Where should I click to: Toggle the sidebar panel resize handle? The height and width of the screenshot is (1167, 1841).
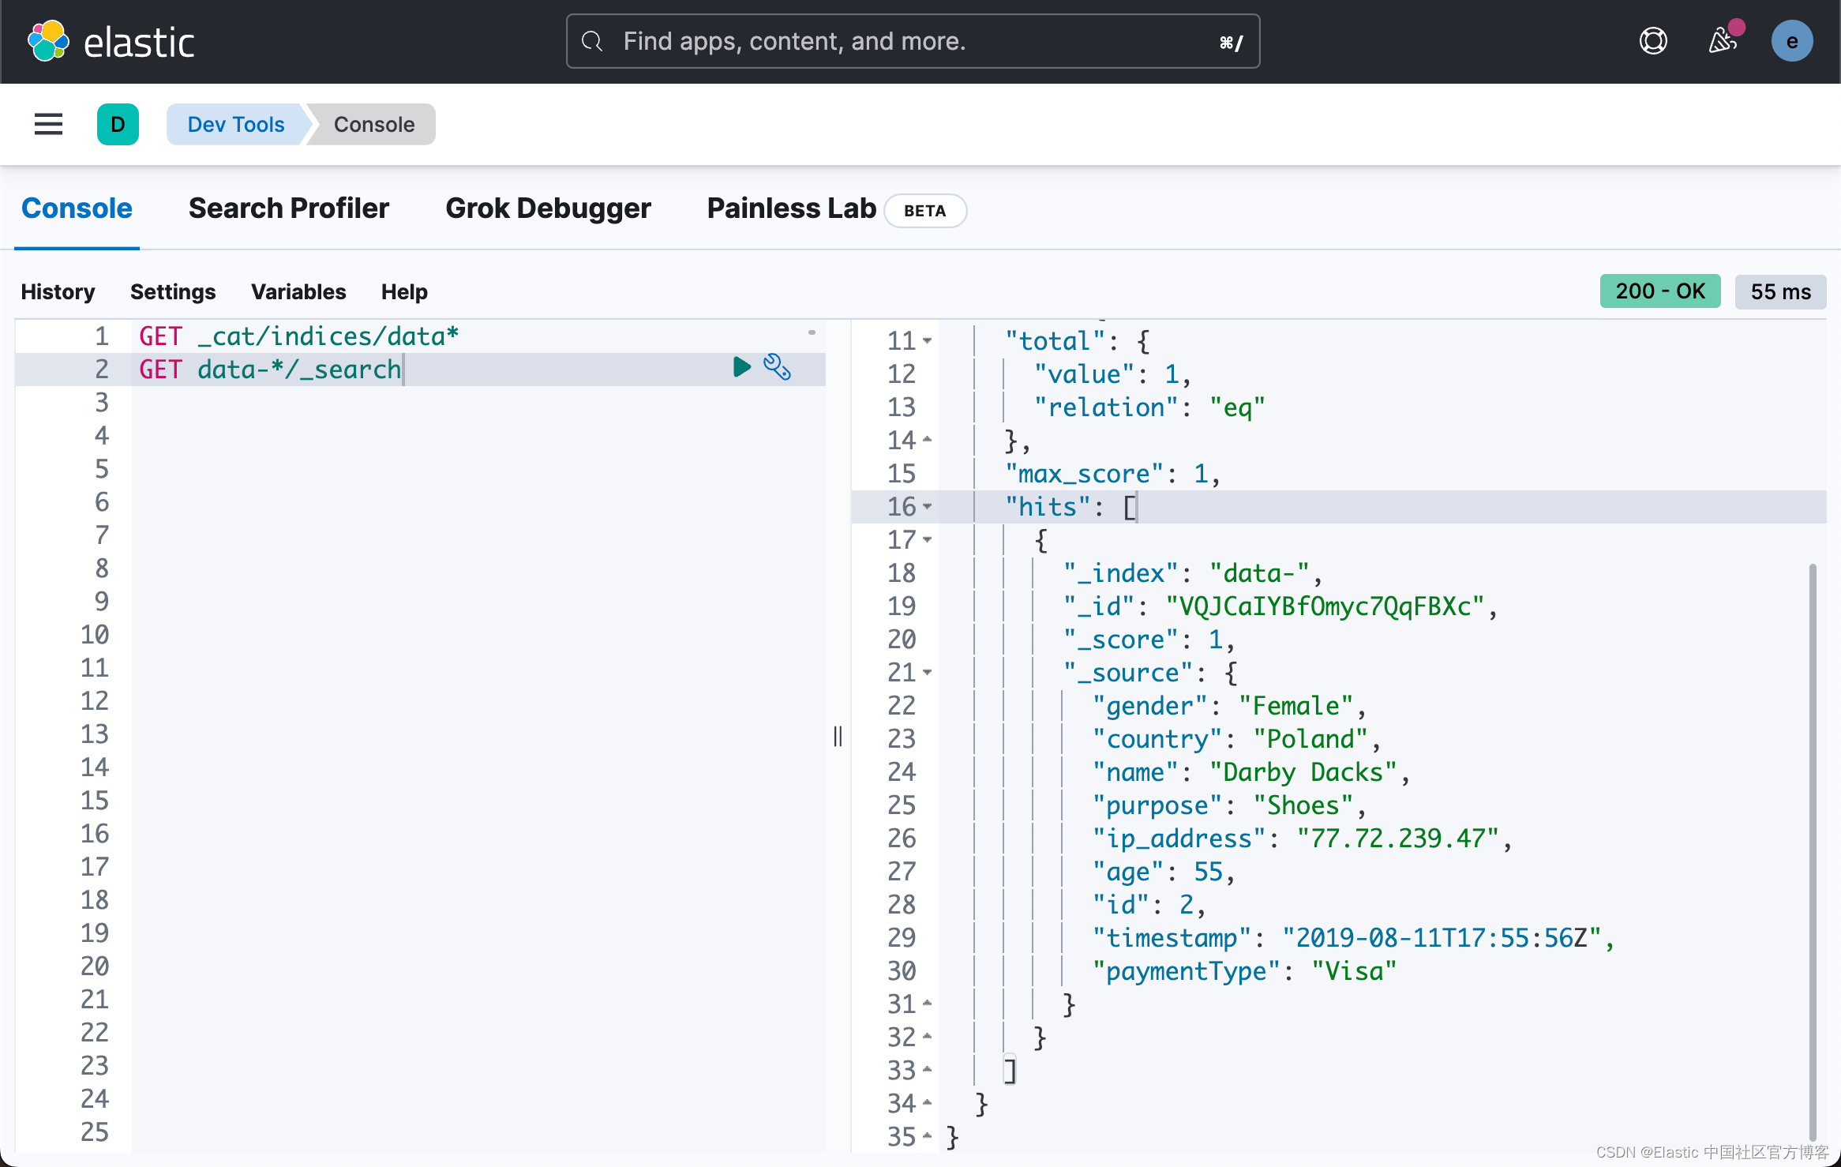point(838,735)
